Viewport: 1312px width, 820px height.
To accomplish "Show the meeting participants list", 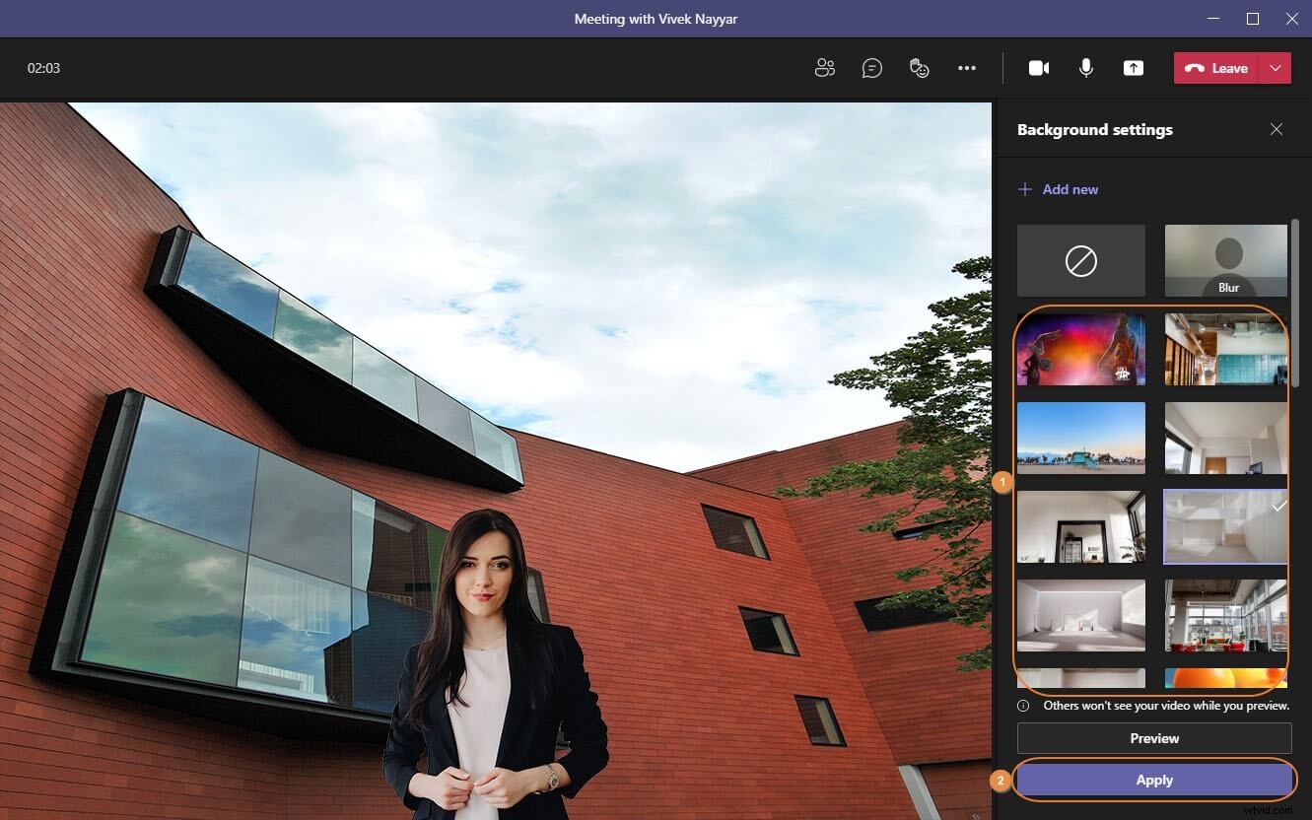I will (x=825, y=68).
